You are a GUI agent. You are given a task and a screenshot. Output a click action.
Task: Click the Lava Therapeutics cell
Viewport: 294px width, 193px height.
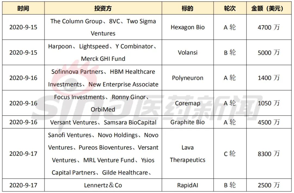point(188,154)
